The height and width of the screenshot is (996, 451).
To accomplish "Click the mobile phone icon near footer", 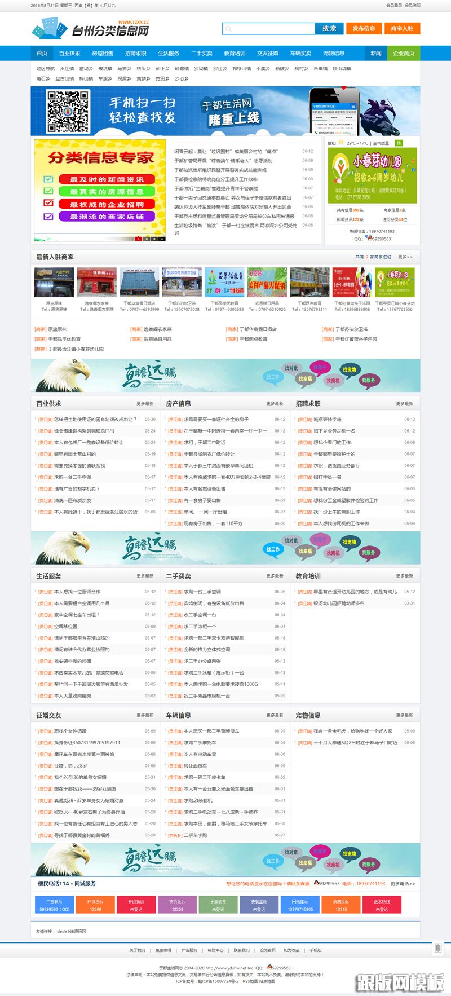I will coord(438,948).
